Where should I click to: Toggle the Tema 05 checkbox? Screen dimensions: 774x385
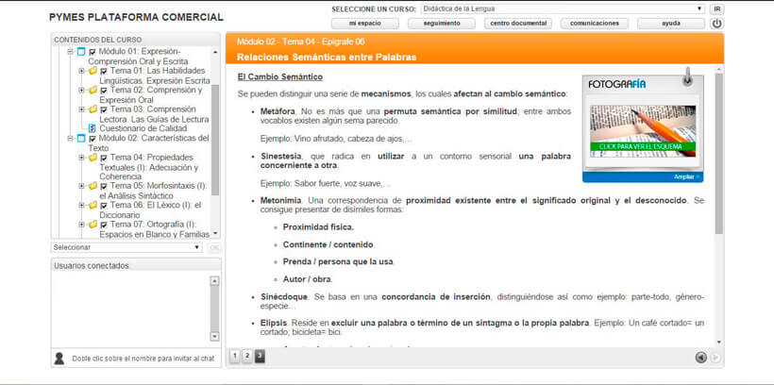[x=104, y=187]
